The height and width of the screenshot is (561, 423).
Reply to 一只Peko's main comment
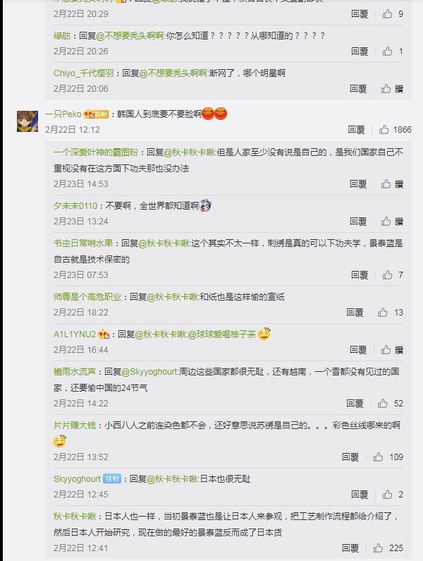[356, 130]
